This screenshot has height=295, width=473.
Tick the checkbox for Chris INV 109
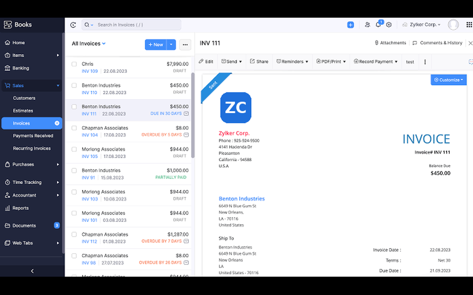(74, 64)
